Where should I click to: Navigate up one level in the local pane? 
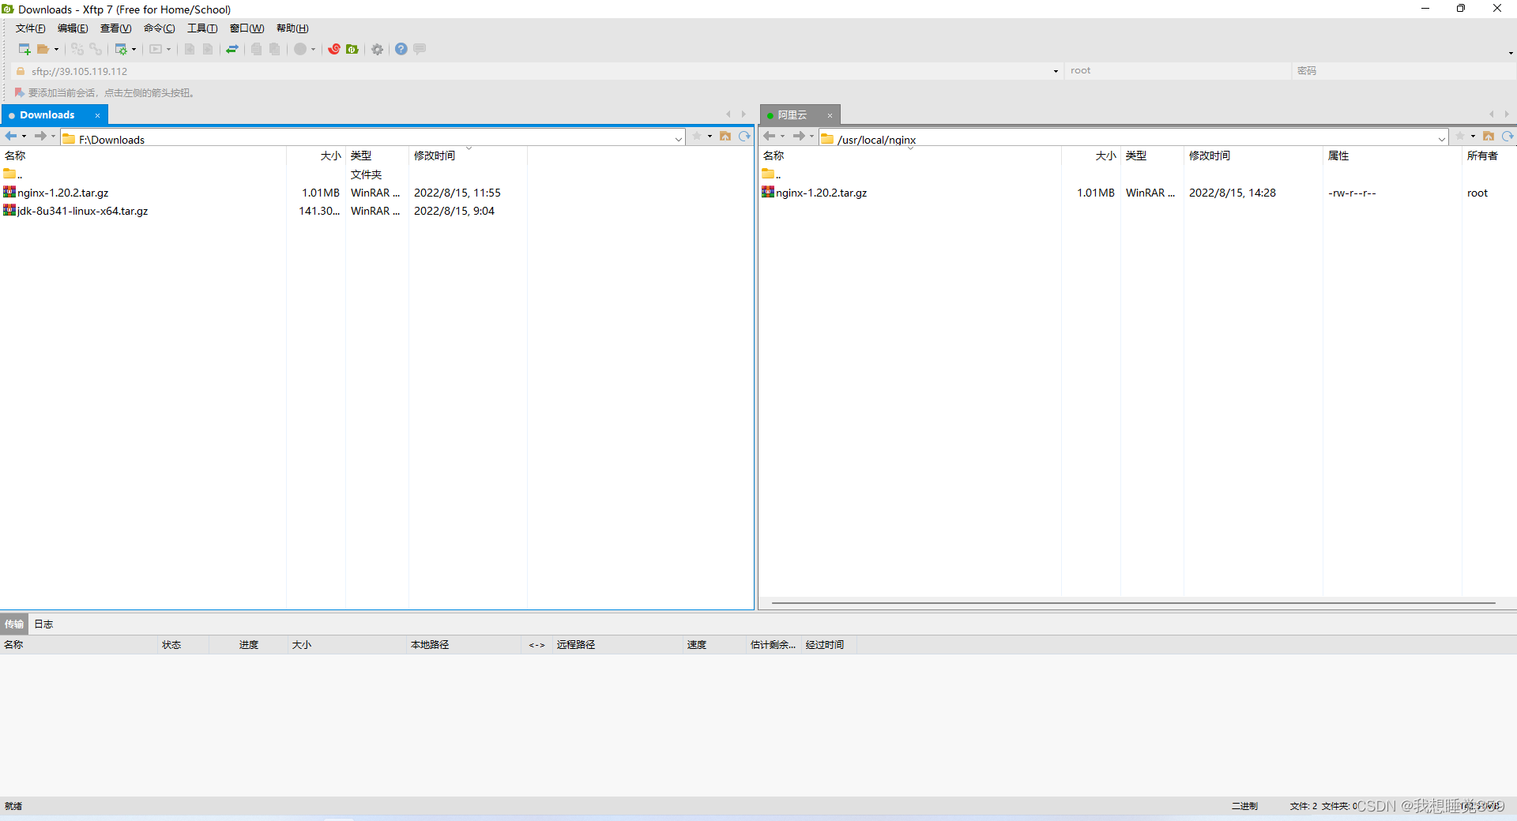point(725,136)
